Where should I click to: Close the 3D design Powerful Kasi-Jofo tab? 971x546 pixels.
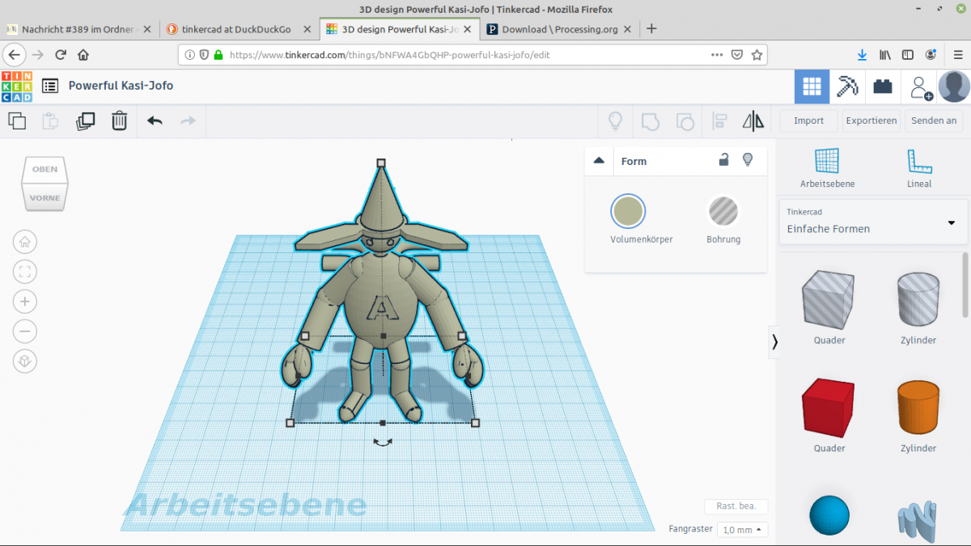coord(469,29)
